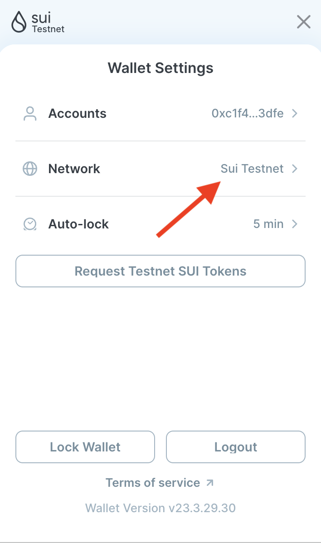Click the X icon to close wallet settings

coord(303,22)
